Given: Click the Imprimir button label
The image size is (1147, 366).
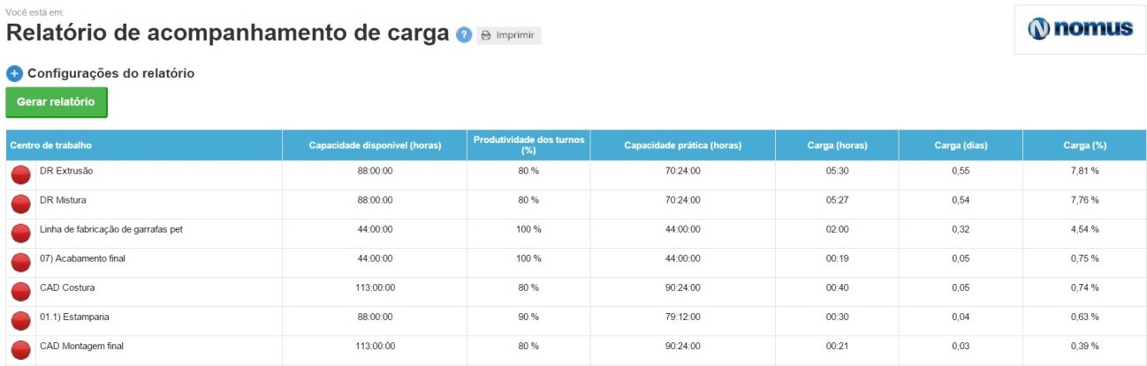Looking at the screenshot, I should pos(515,35).
